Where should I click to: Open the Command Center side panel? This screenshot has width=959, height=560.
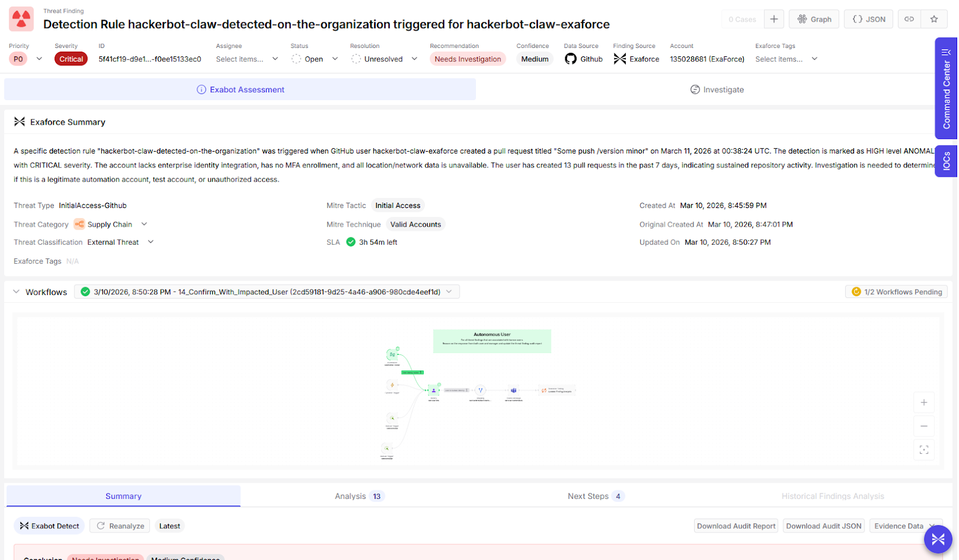(946, 89)
